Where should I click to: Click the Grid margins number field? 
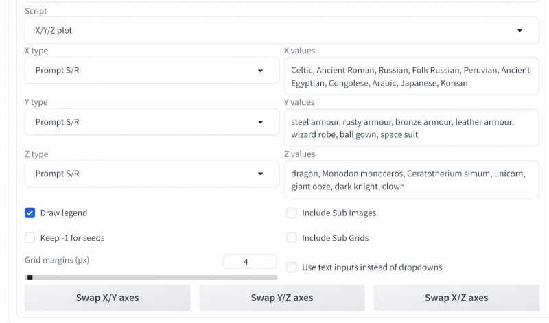[x=249, y=261]
